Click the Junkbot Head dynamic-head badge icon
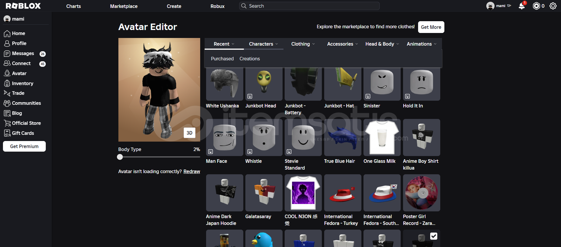This screenshot has height=247, width=561. coord(250,96)
